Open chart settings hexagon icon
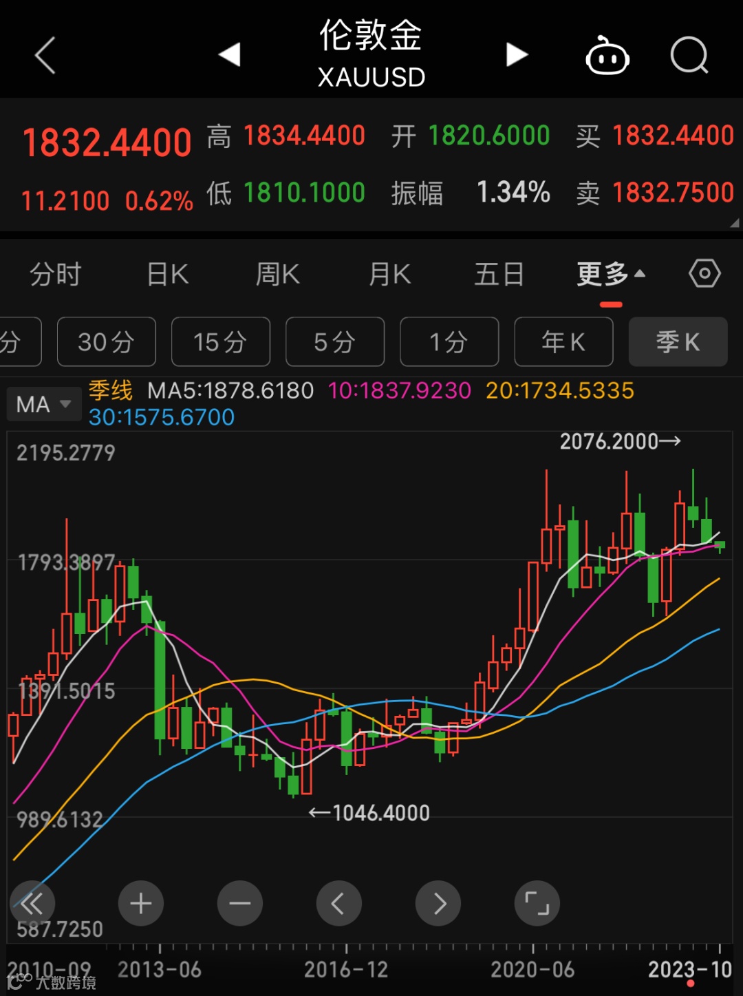This screenshot has width=743, height=996. click(704, 274)
